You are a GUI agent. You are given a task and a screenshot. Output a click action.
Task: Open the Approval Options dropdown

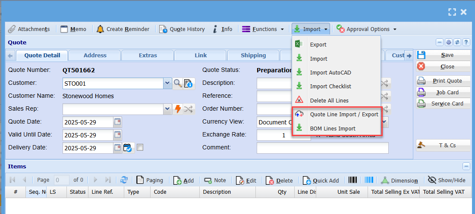pyautogui.click(x=367, y=29)
